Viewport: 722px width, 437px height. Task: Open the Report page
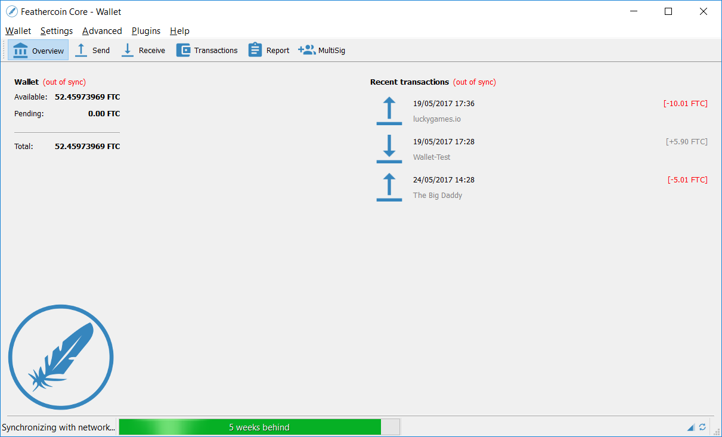(269, 51)
